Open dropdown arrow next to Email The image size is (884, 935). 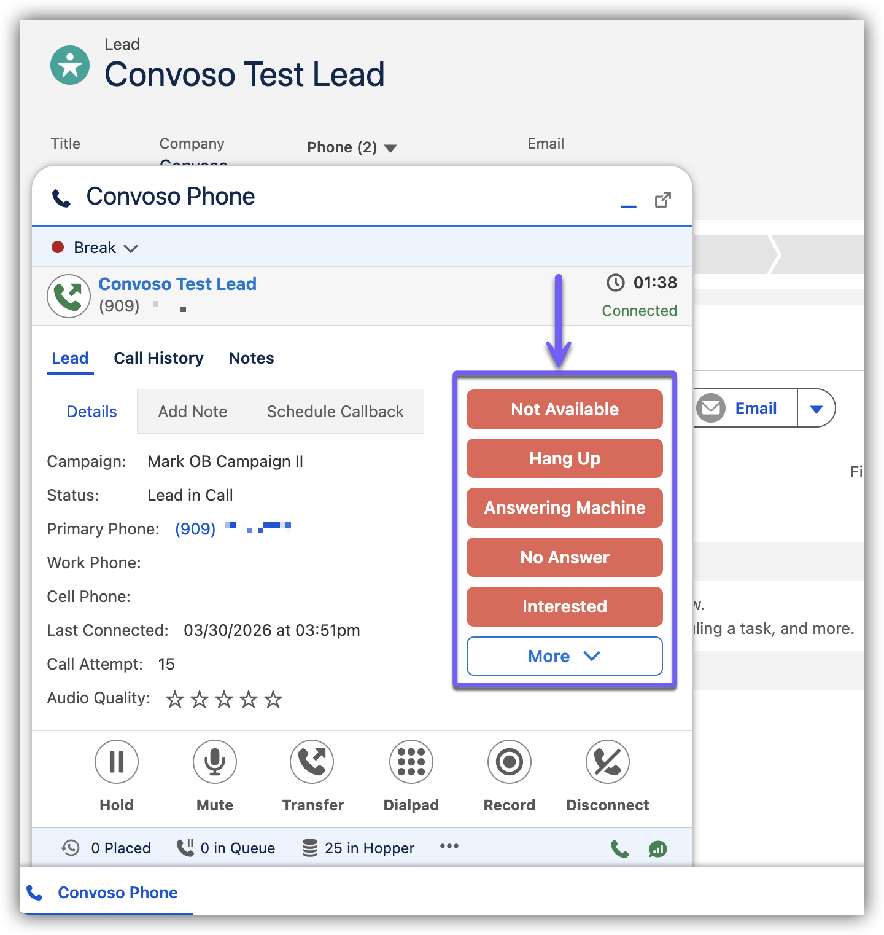point(816,409)
